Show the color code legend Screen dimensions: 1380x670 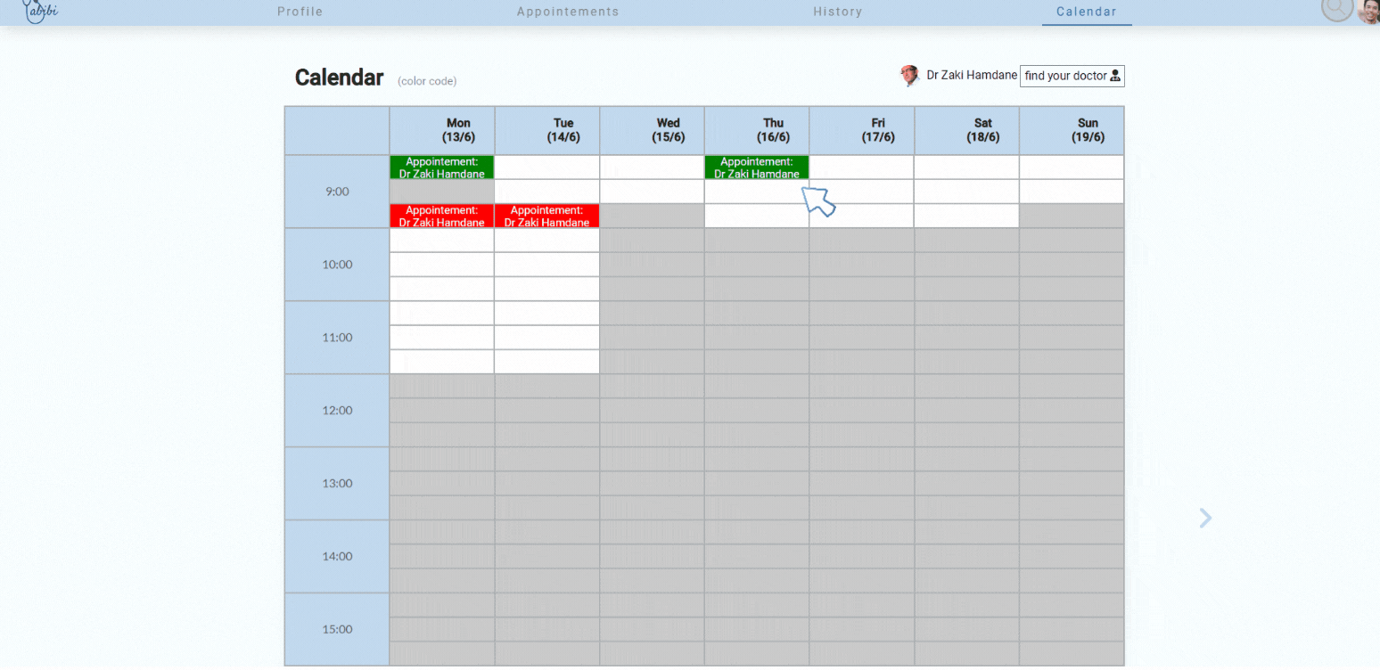427,81
